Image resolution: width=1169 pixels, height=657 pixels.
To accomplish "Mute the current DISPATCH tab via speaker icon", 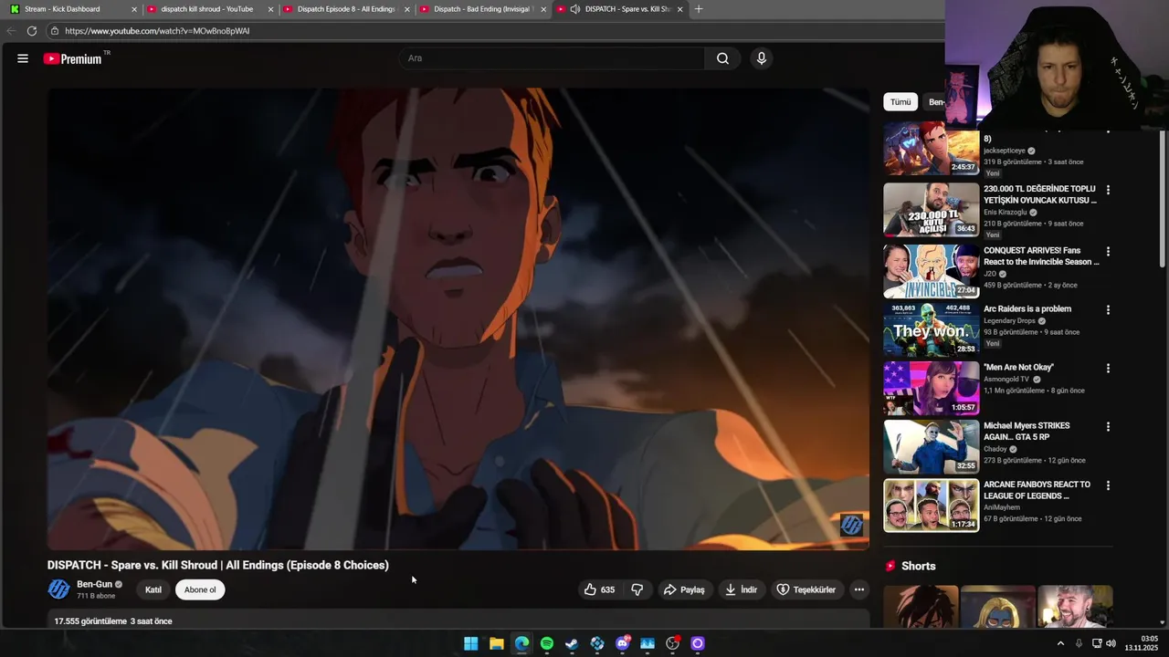I will click(574, 9).
